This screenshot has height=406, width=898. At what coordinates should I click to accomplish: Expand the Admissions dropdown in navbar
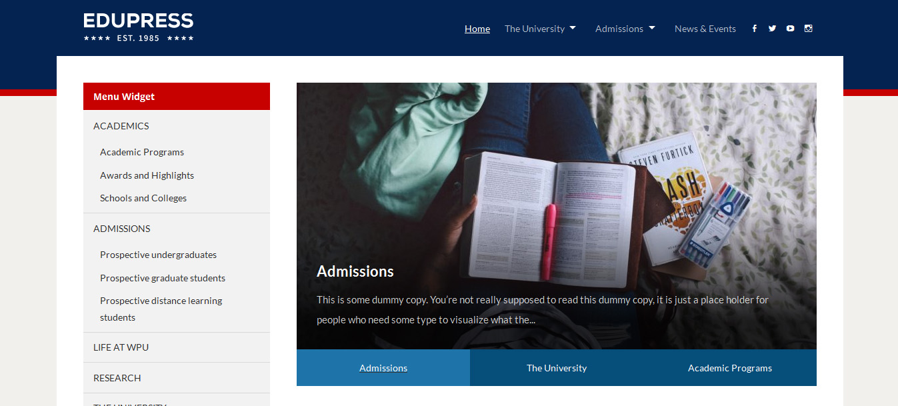point(625,29)
